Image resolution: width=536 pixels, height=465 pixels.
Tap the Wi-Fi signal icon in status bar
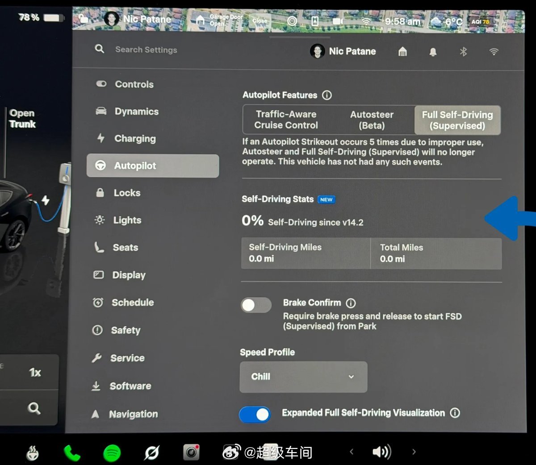click(366, 21)
